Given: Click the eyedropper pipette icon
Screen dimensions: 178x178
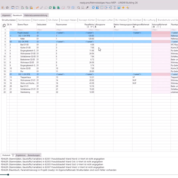Looking at the screenshot, I should point(87,8).
